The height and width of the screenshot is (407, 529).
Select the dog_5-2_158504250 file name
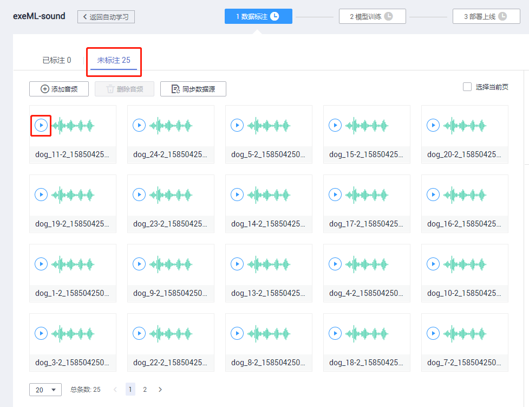point(268,154)
